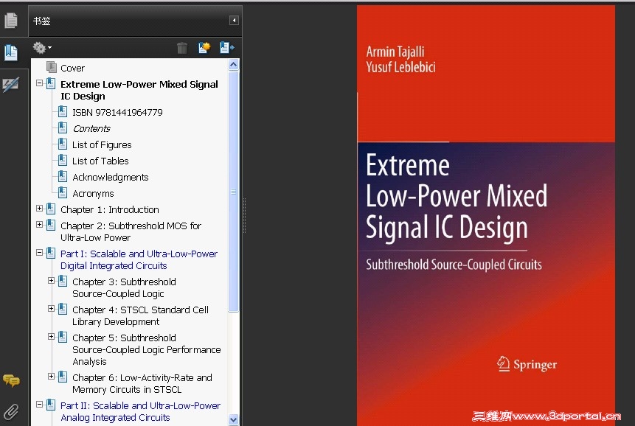Select Extreme Low-Power Mixed Signal IC Design bookmark
This screenshot has width=635, height=426.
(139, 90)
